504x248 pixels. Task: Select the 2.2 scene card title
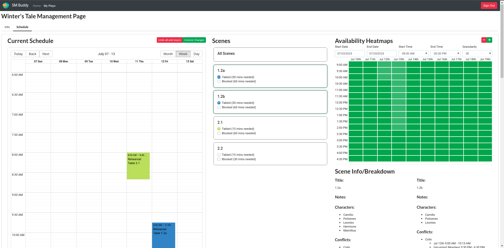(220, 148)
